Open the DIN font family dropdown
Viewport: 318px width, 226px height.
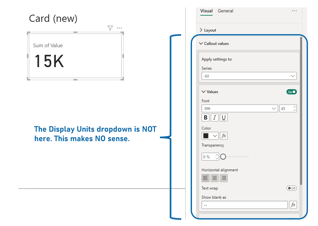click(240, 109)
